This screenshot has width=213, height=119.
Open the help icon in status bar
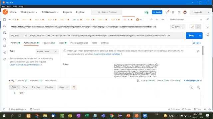point(209,109)
